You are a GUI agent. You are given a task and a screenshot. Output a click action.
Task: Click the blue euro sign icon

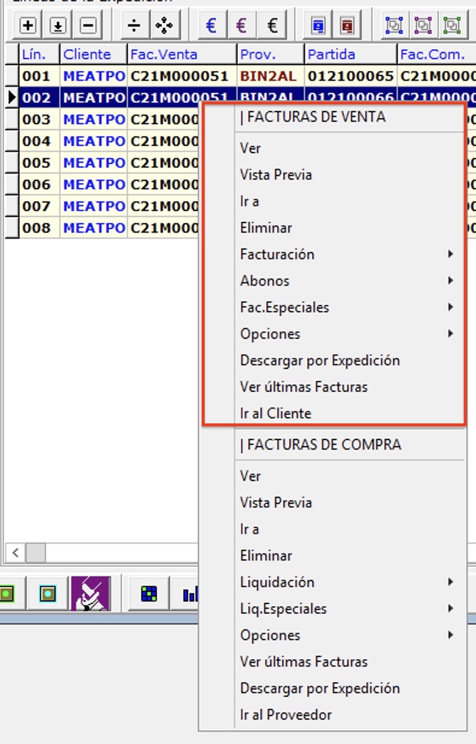211,25
